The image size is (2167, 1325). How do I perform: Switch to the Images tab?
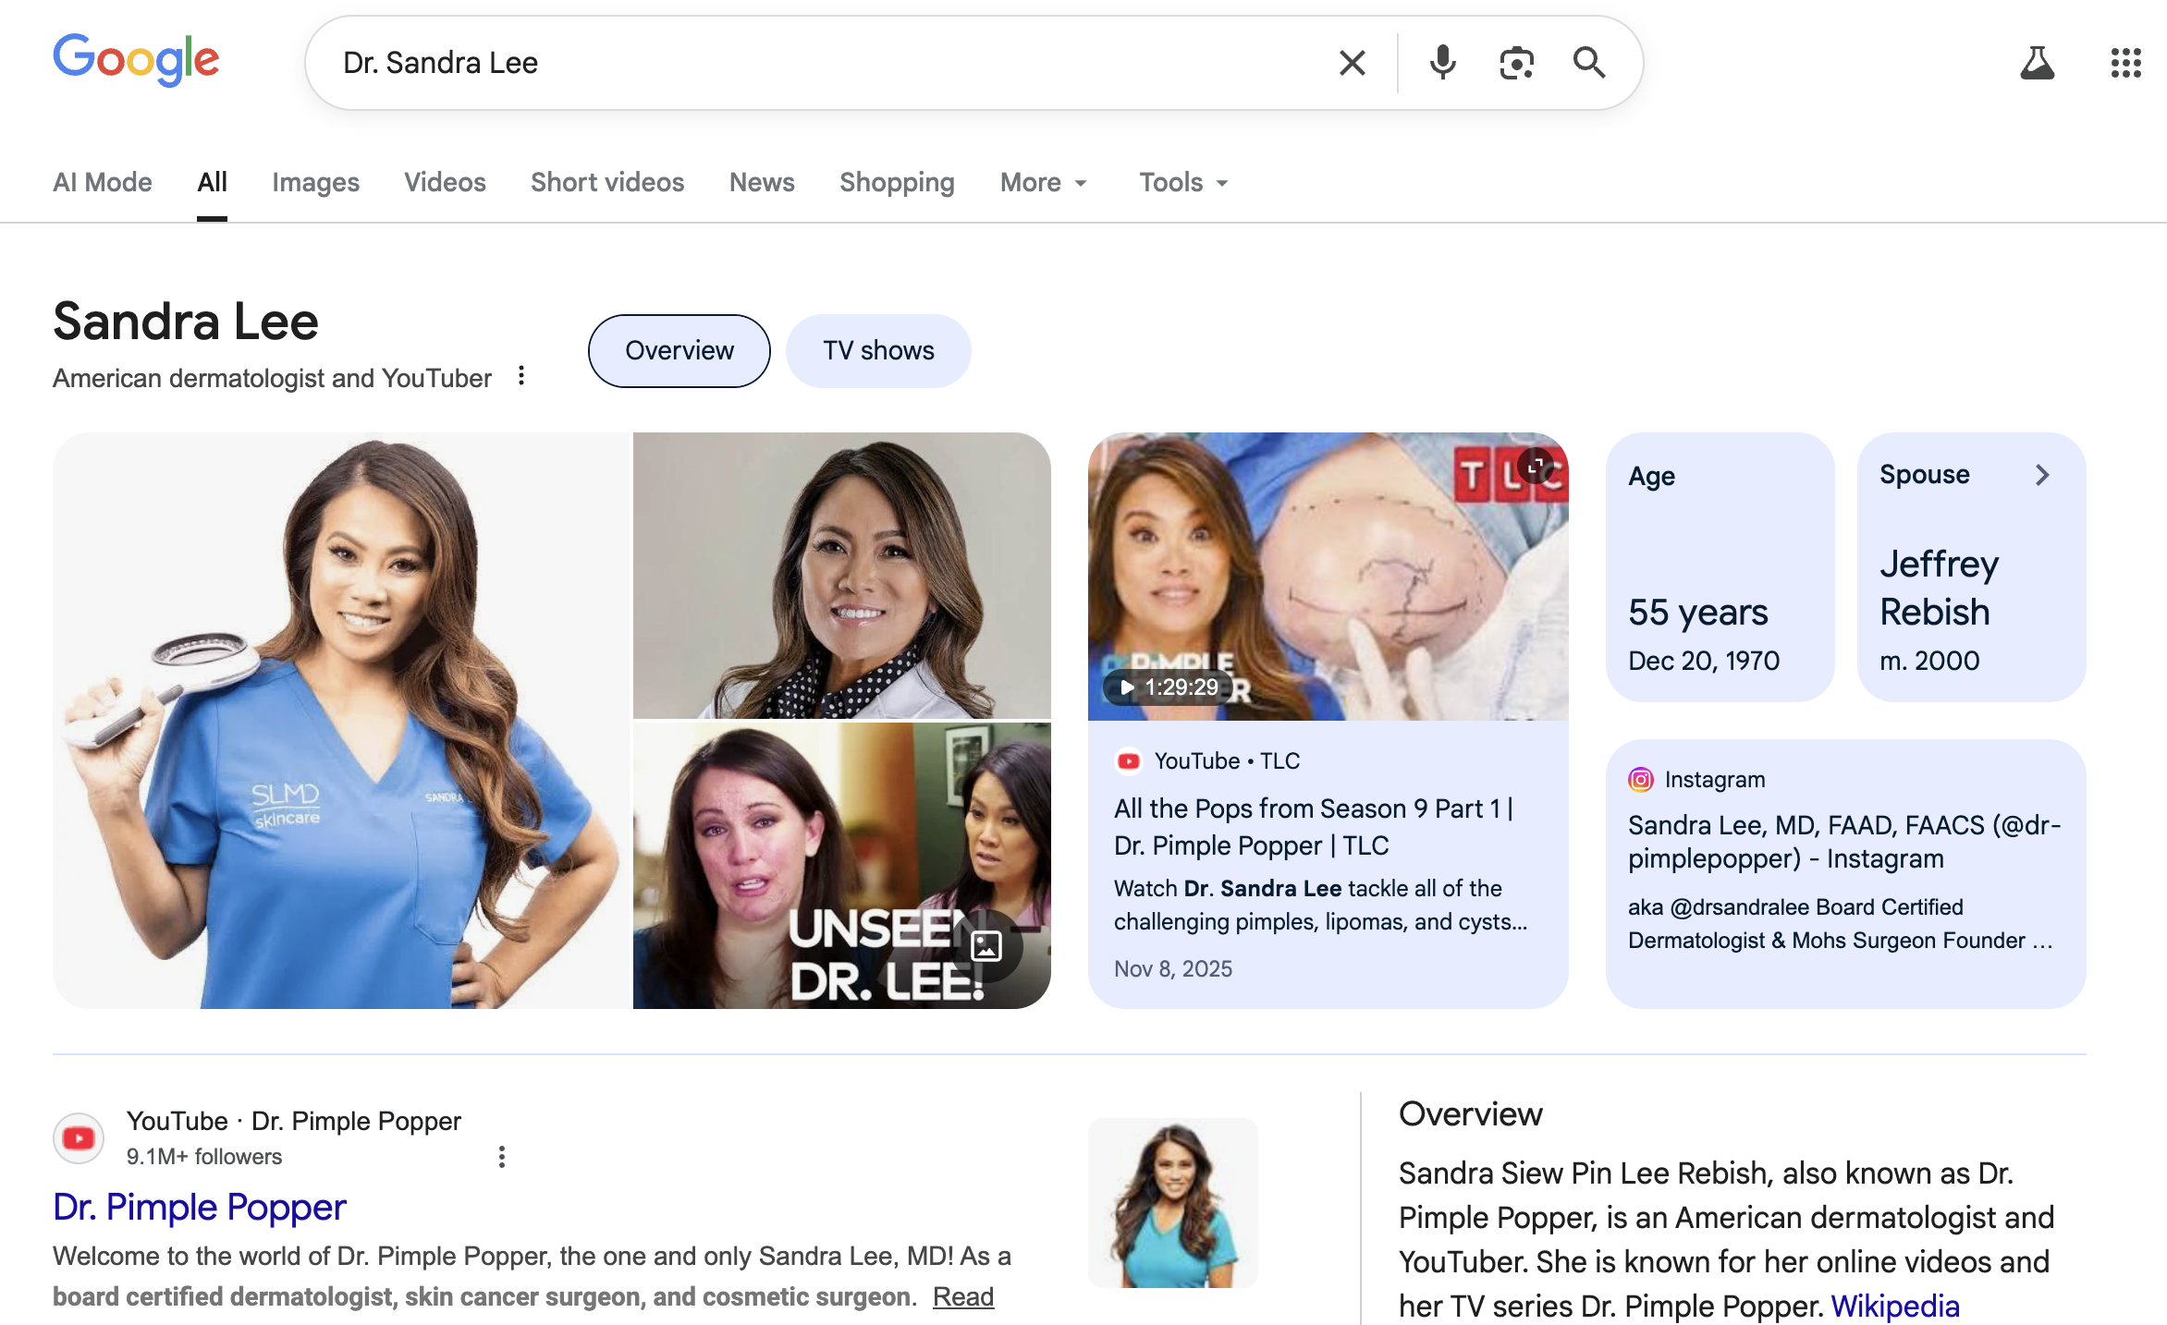click(x=315, y=182)
